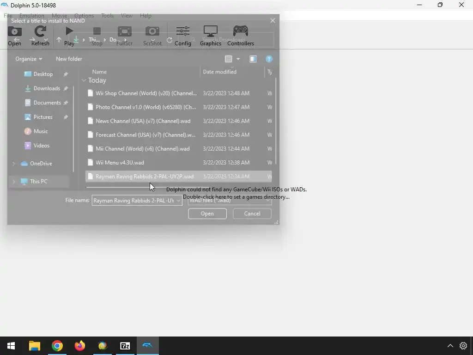Click the FullScr toolbar icon
Viewport: 473px width, 355px height.
click(125, 31)
